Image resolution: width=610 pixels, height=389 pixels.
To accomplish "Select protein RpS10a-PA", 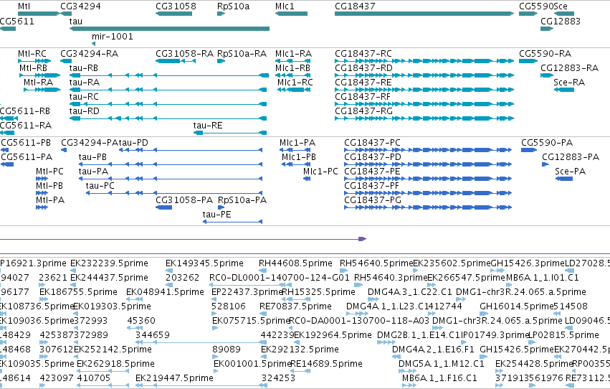I will click(x=221, y=207).
